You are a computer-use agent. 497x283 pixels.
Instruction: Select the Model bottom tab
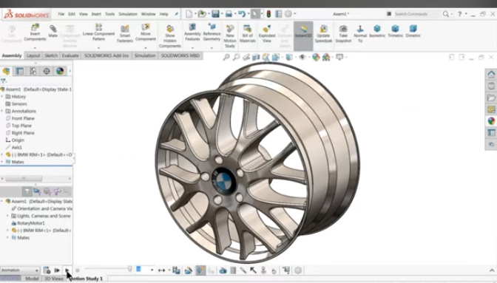point(32,279)
